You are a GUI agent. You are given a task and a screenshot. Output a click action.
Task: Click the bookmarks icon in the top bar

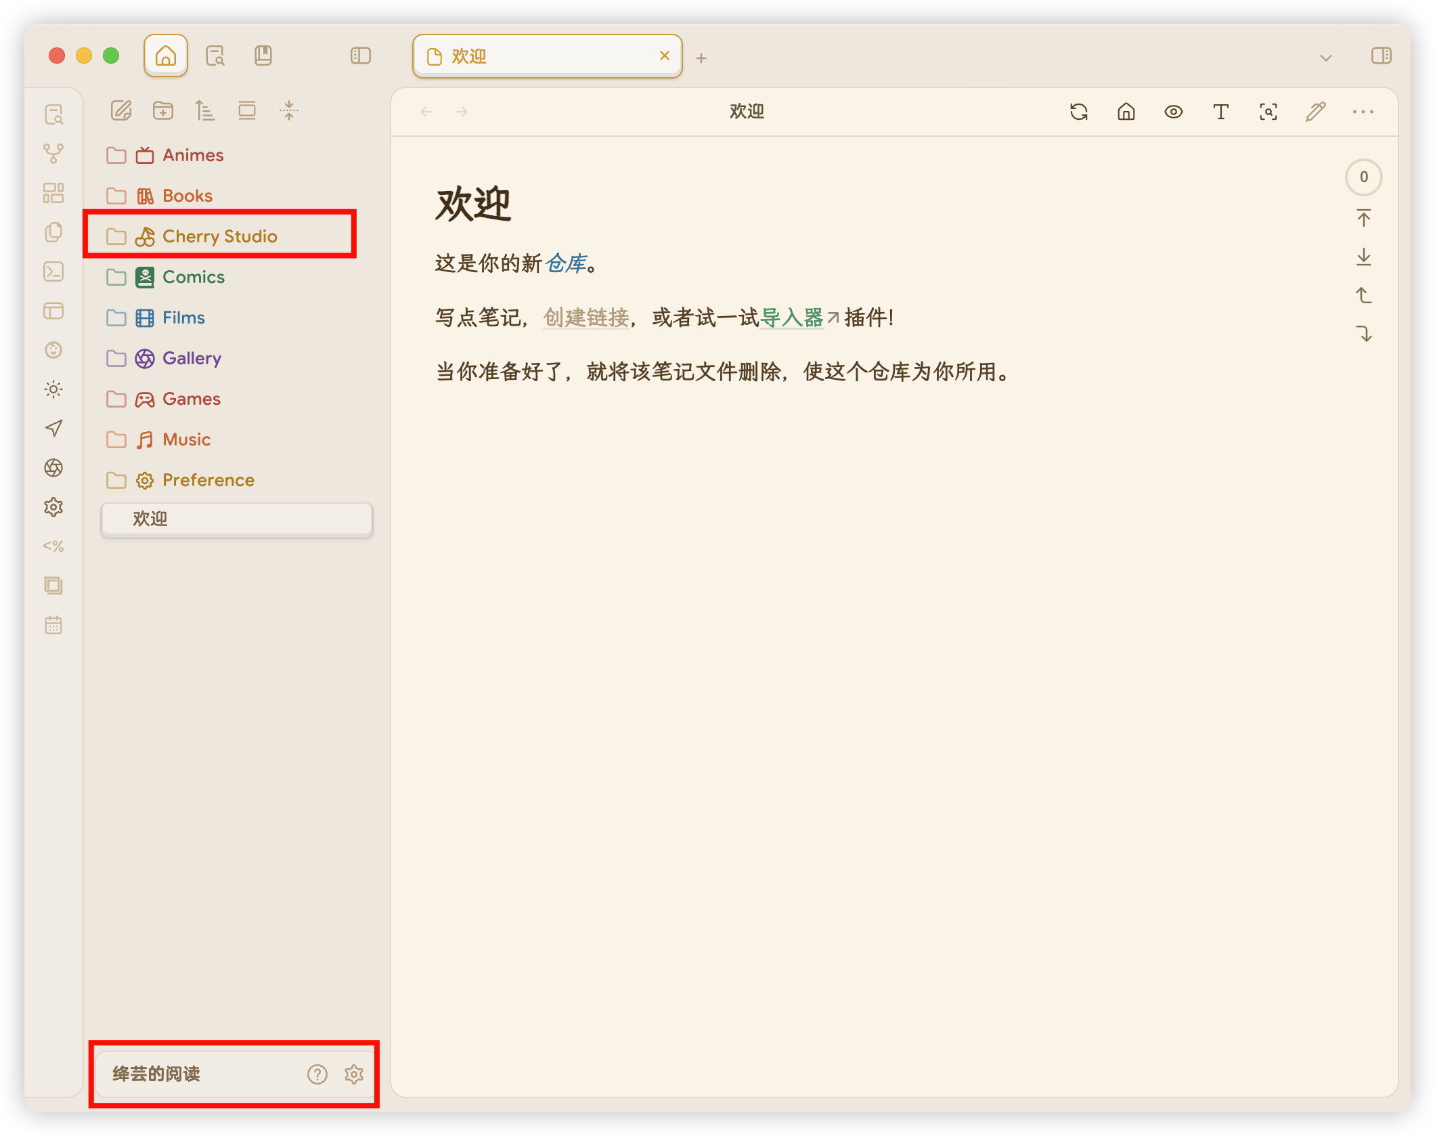click(263, 56)
